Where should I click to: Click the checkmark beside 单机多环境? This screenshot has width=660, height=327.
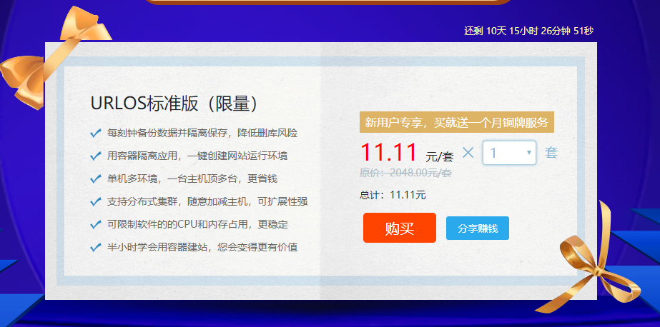[x=96, y=178]
